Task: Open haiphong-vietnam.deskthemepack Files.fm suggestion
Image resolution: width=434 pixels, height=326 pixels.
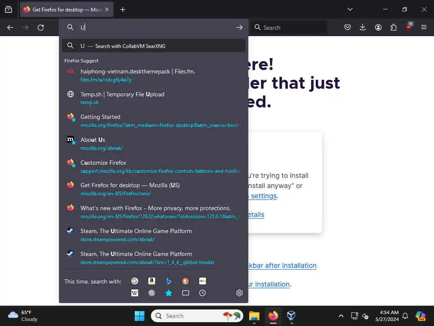Action: (153, 76)
